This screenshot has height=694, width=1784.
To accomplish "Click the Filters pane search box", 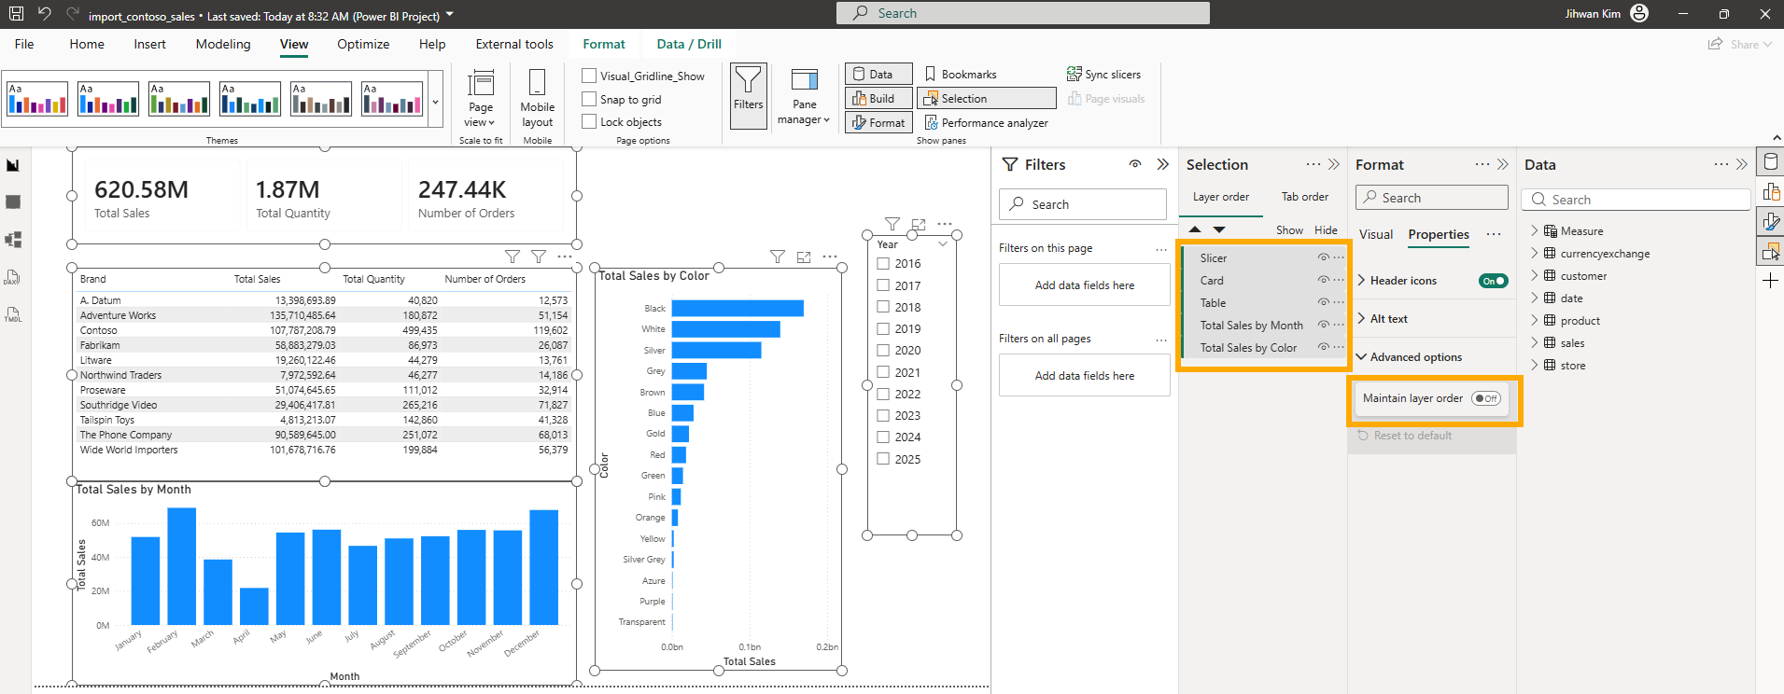I will click(x=1083, y=204).
